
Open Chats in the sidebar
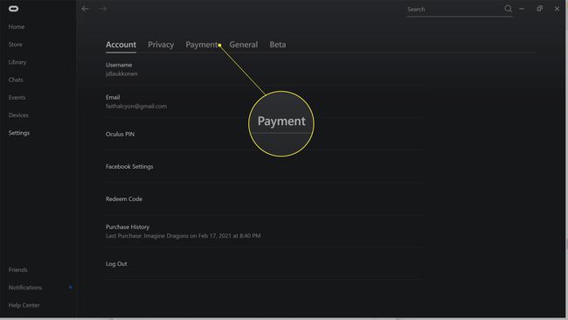[x=16, y=80]
